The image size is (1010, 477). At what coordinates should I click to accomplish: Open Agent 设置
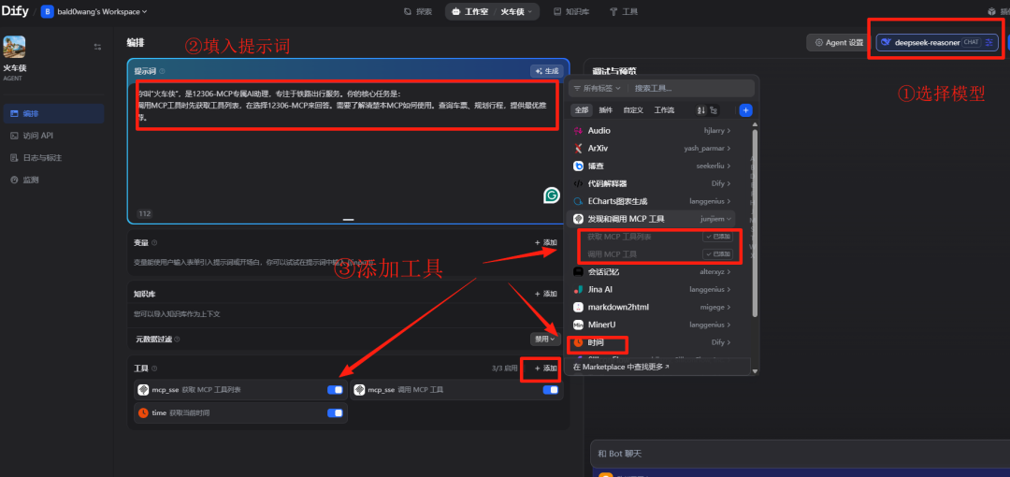point(839,42)
